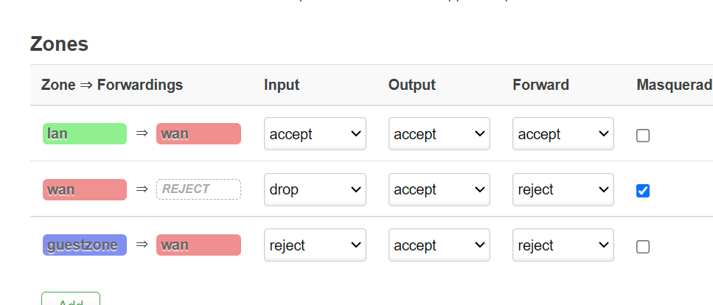This screenshot has height=305, width=713.
Task: Open the lan Forward policy dropdown
Action: click(563, 134)
